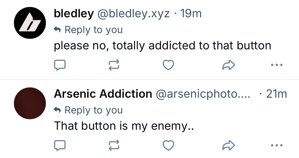
Task: Open the @bledley.xyz handle
Action: pyautogui.click(x=134, y=14)
